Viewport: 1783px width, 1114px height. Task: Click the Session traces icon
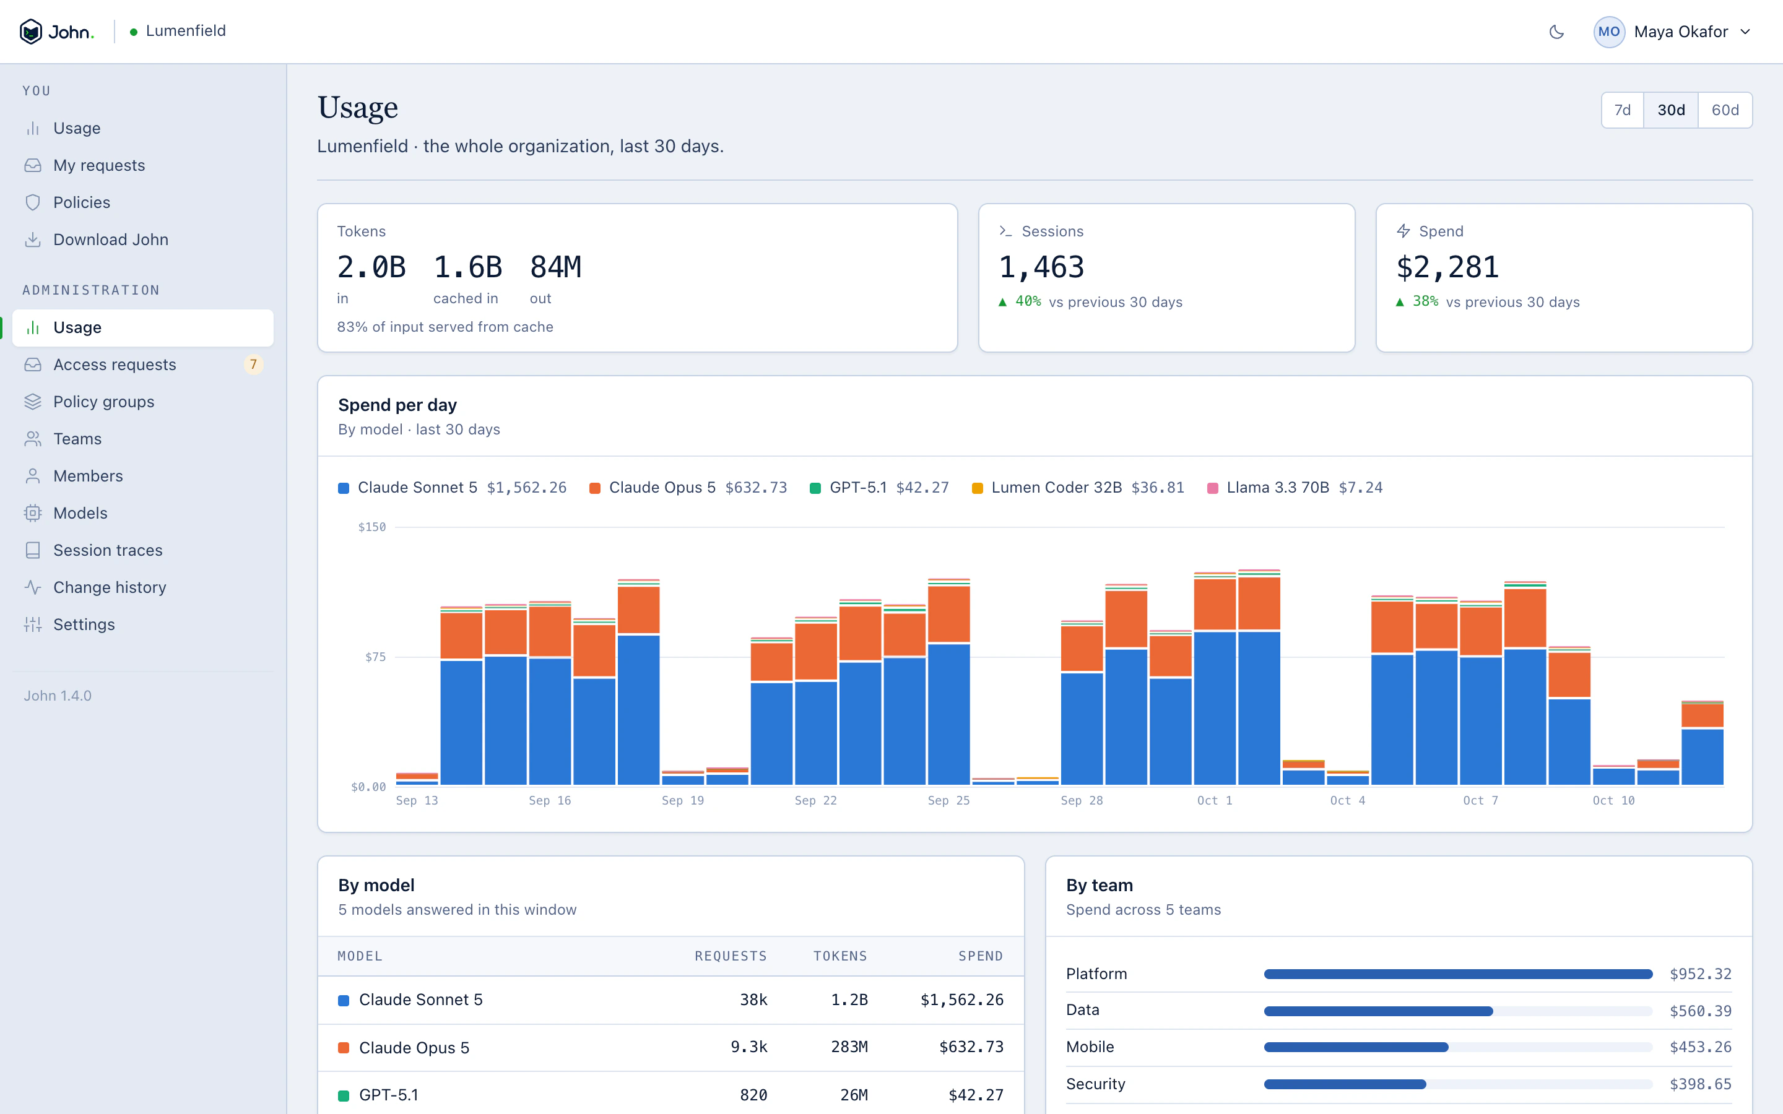32,550
